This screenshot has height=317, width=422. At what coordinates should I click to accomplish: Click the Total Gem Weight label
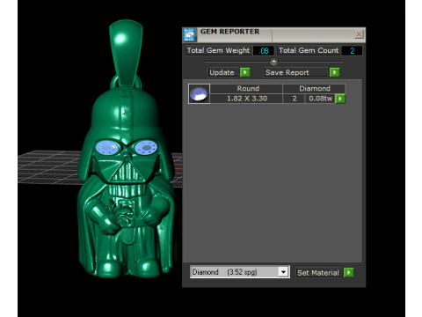tap(218, 50)
